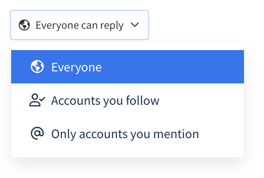The image size is (264, 178).
Task: Click the white globe icon beside Everyone
Action: click(x=37, y=66)
